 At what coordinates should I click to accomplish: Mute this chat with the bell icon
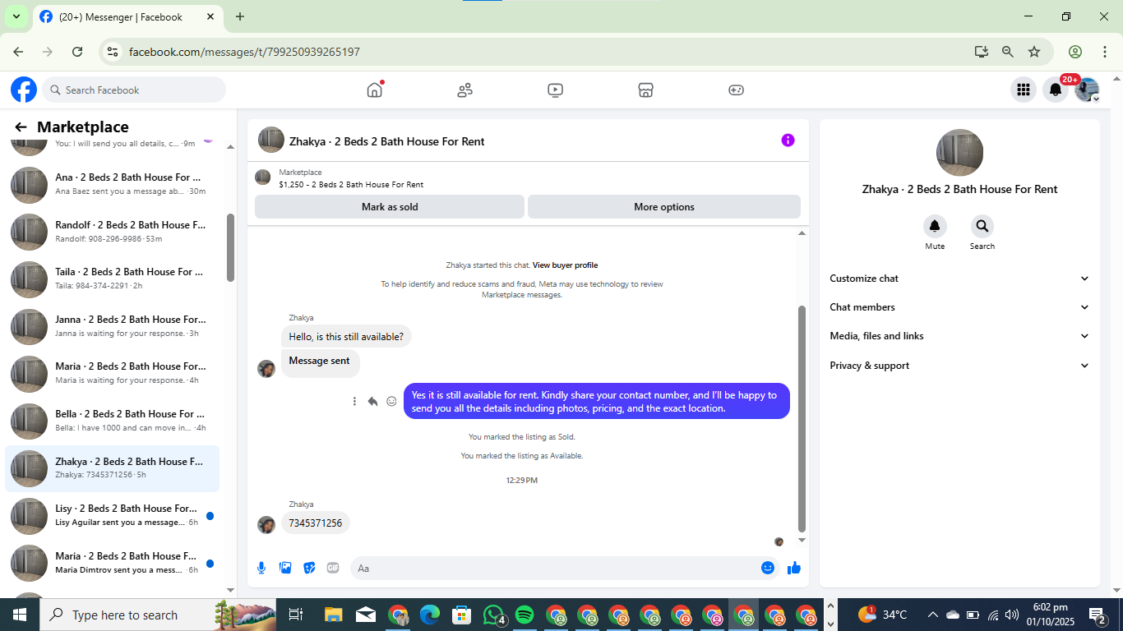pyautogui.click(x=935, y=226)
